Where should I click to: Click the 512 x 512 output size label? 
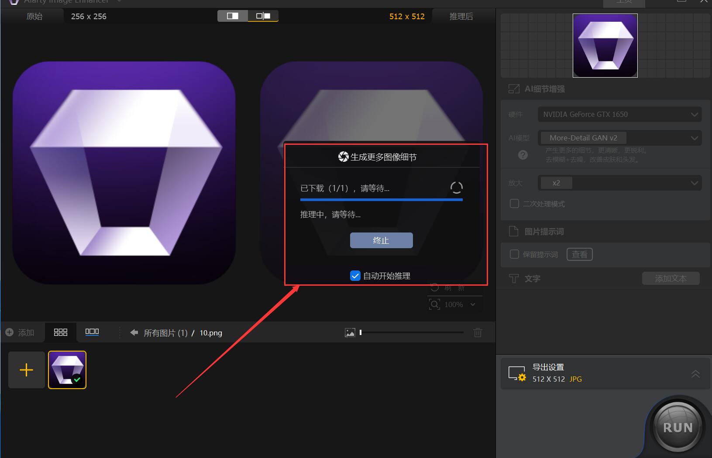407,16
